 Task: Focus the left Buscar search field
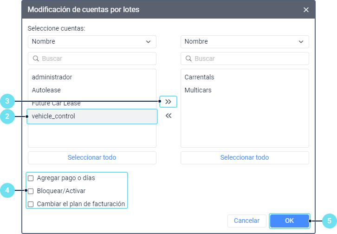click(97, 59)
